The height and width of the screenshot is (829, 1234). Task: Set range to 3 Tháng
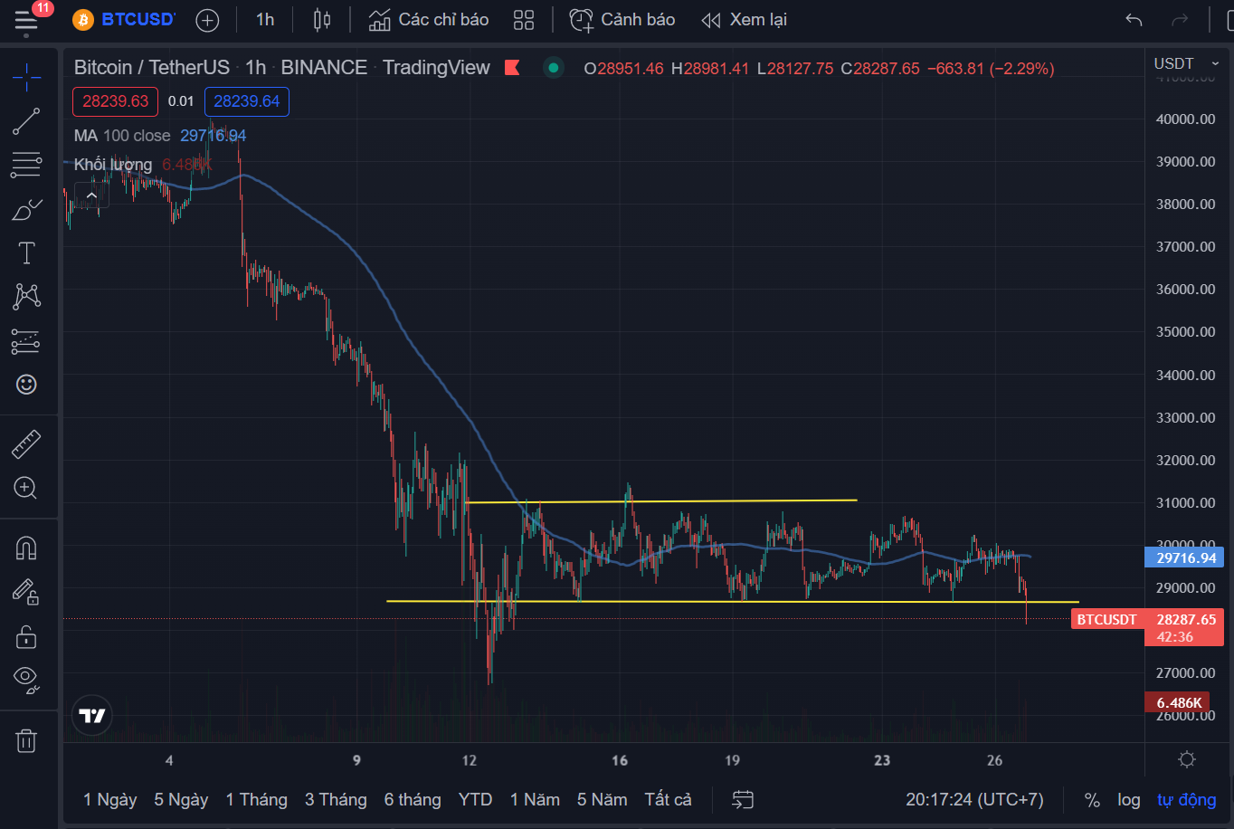pyautogui.click(x=336, y=800)
